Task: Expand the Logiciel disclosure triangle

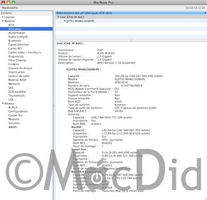Action: point(3,17)
